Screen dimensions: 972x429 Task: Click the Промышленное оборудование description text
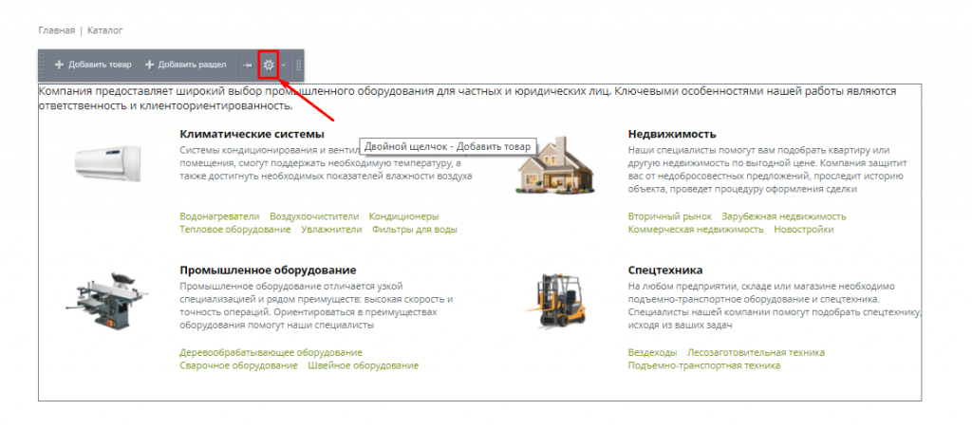coord(316,306)
